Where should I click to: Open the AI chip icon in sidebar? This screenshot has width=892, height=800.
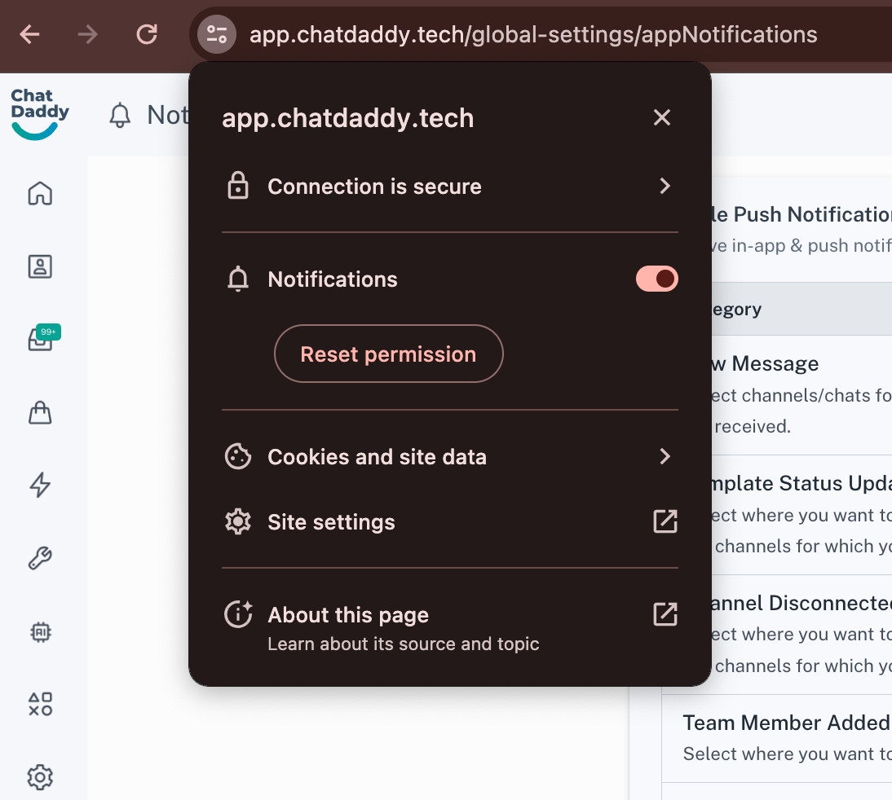[x=40, y=631]
